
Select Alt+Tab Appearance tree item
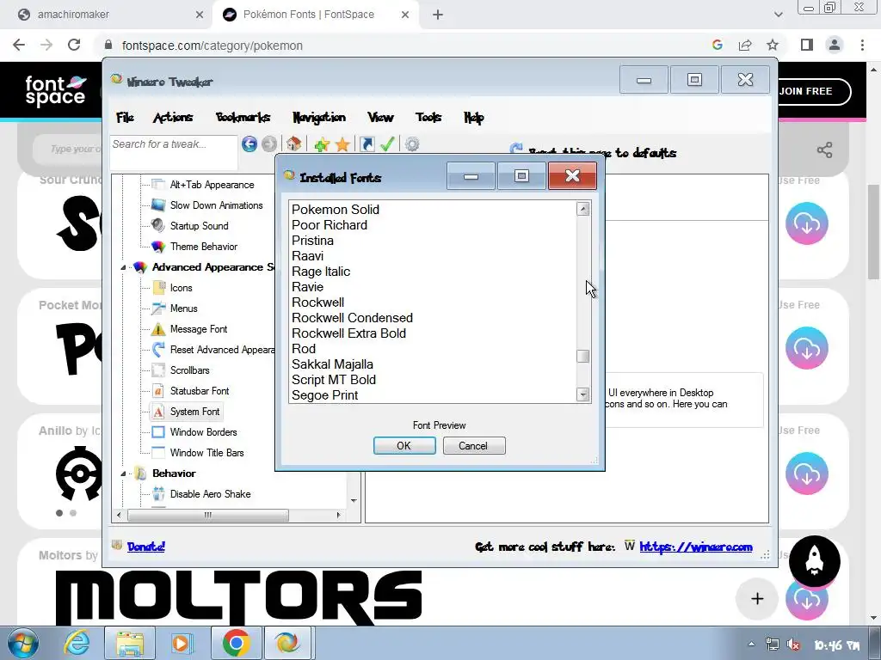212,185
